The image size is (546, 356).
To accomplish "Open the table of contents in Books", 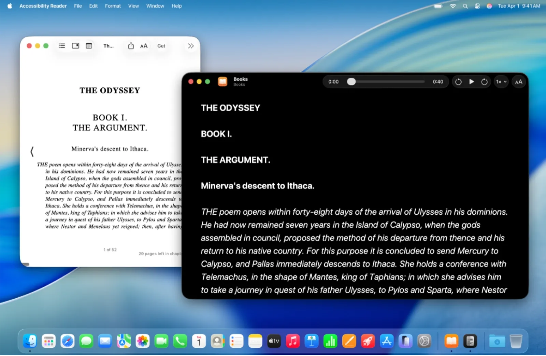I will click(62, 45).
